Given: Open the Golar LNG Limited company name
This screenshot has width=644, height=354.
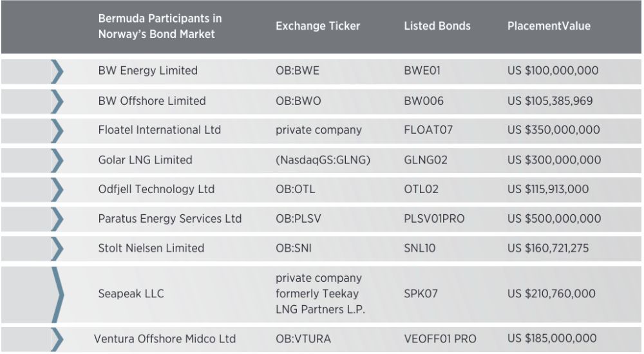Looking at the screenshot, I should [x=145, y=160].
